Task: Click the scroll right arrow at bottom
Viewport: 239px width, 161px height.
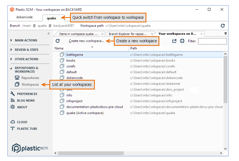Action: pyautogui.click(x=221, y=153)
